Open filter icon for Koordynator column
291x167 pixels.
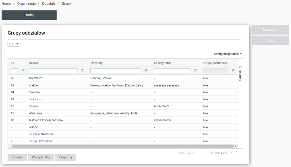coord(195,71)
